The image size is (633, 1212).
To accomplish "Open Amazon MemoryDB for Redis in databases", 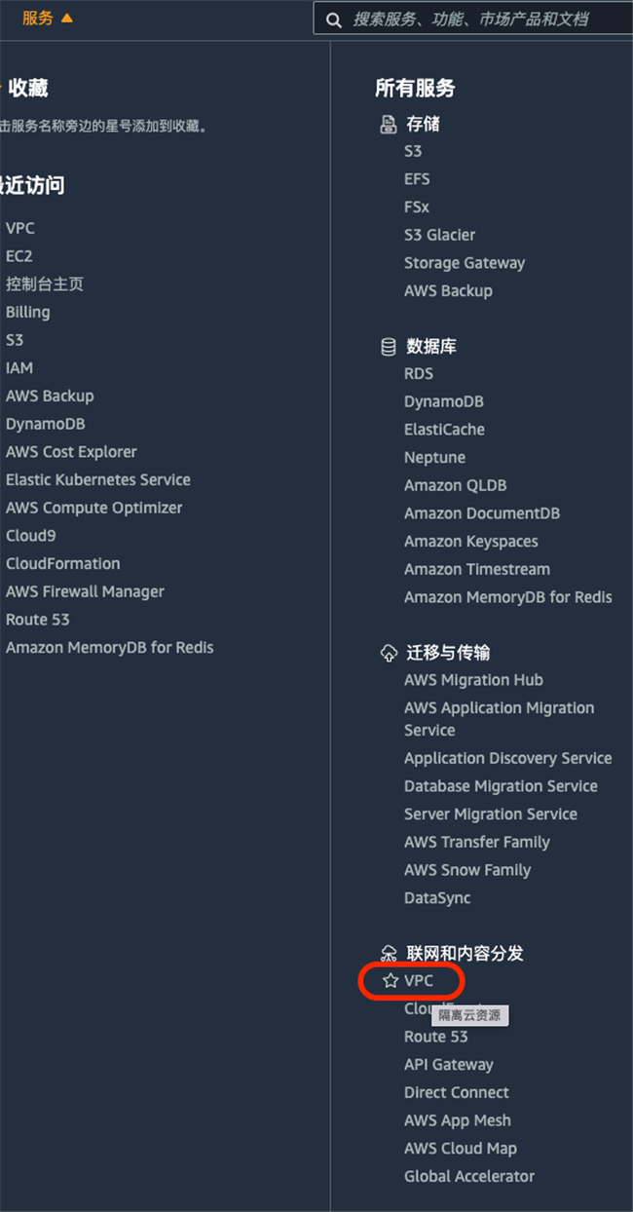I will [508, 597].
